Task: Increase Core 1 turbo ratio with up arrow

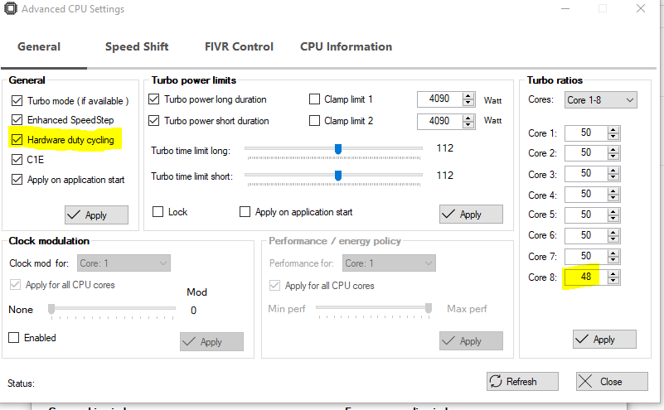Action: click(x=613, y=129)
